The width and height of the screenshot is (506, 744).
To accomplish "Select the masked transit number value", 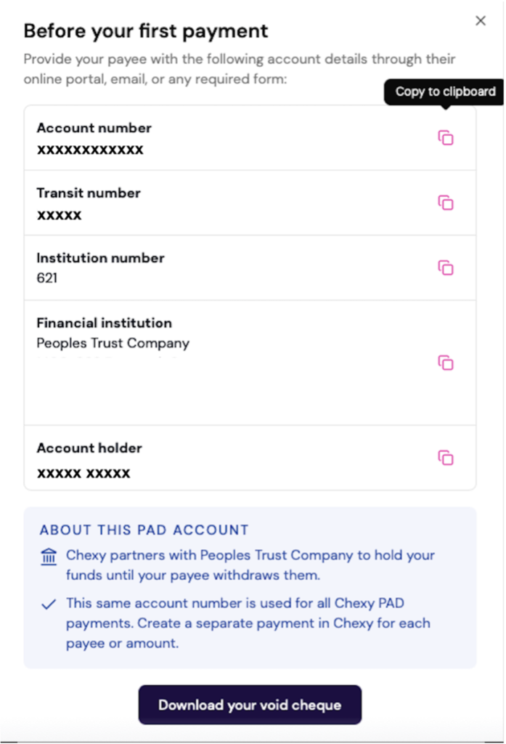I will pos(60,216).
